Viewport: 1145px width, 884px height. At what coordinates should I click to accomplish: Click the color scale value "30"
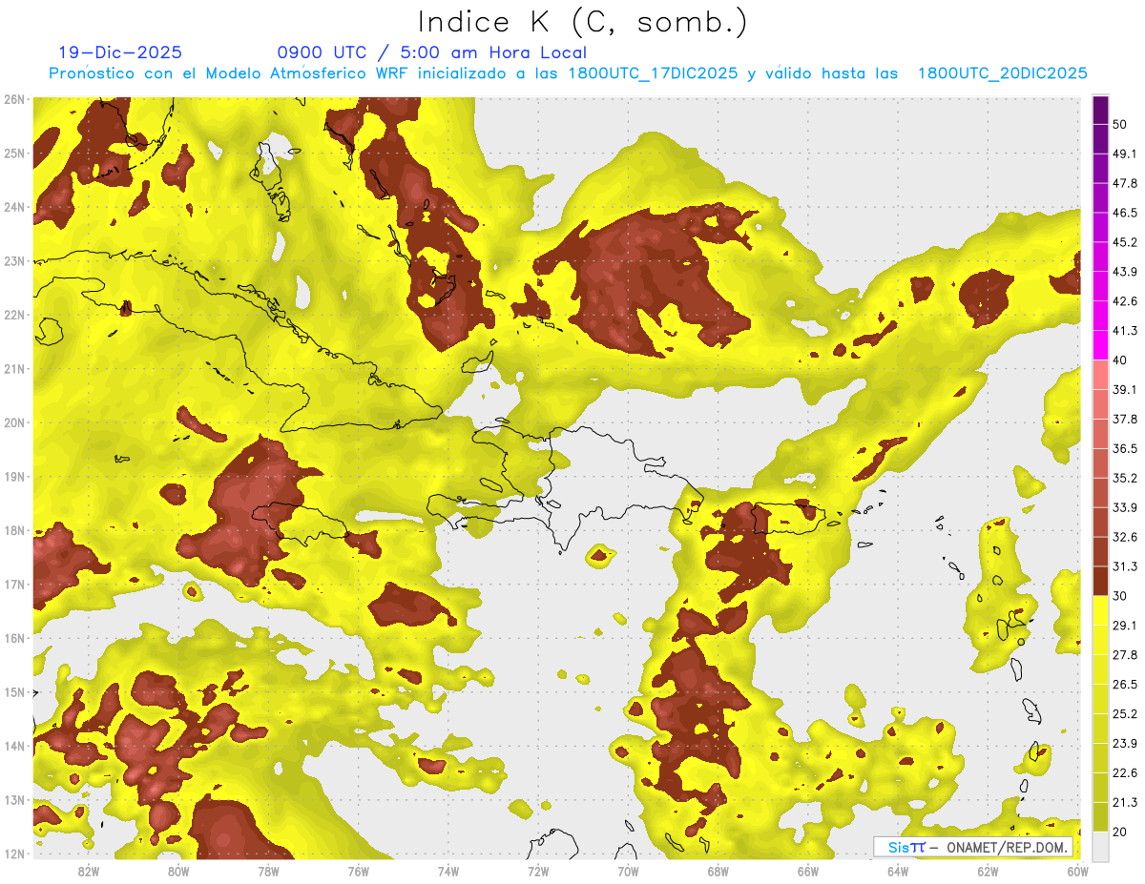(x=1120, y=596)
